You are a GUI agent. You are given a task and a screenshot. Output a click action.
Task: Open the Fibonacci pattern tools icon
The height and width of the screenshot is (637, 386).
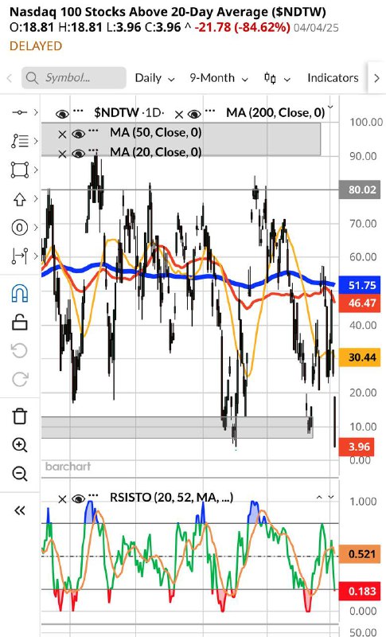pos(19,141)
